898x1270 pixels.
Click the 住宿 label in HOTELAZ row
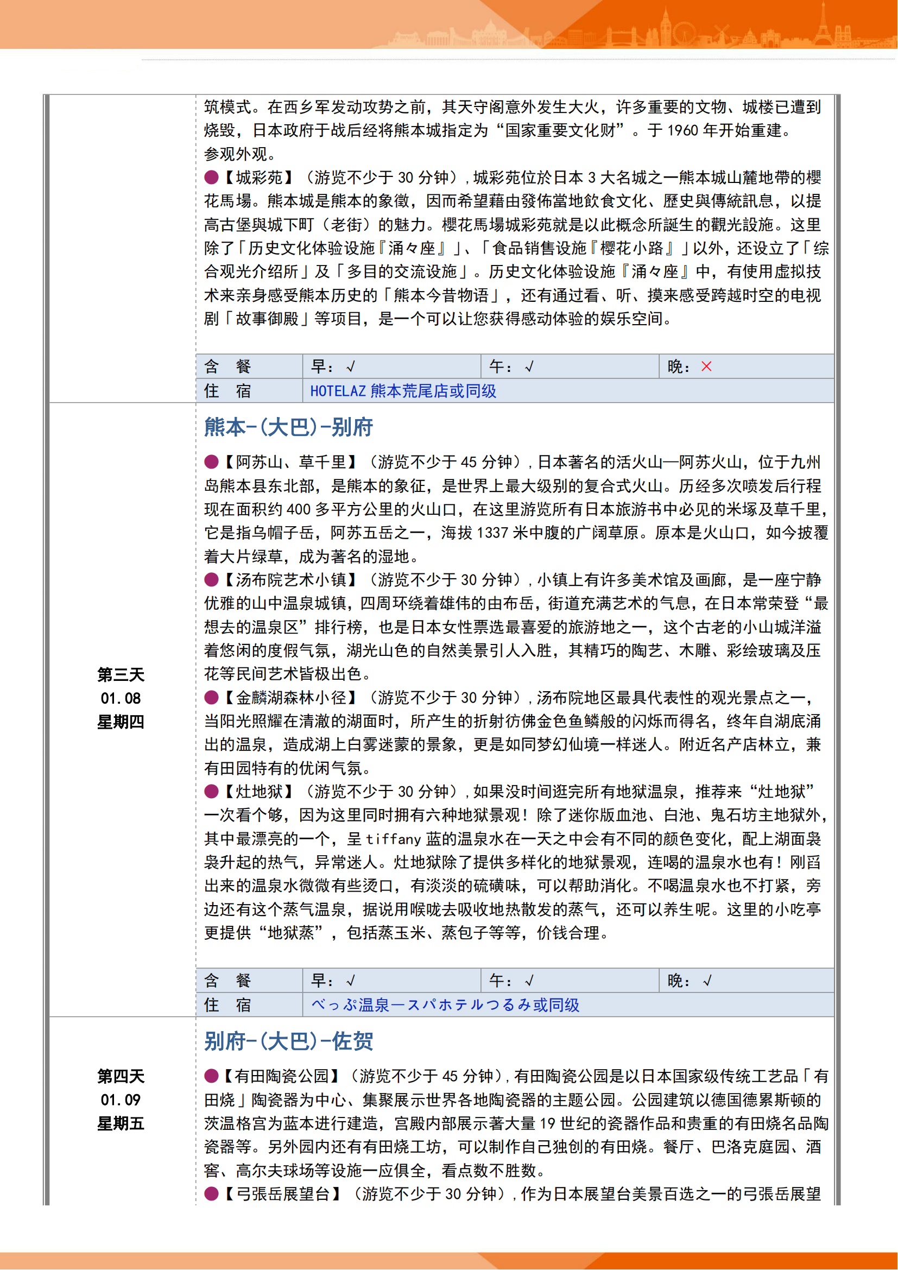[x=227, y=391]
